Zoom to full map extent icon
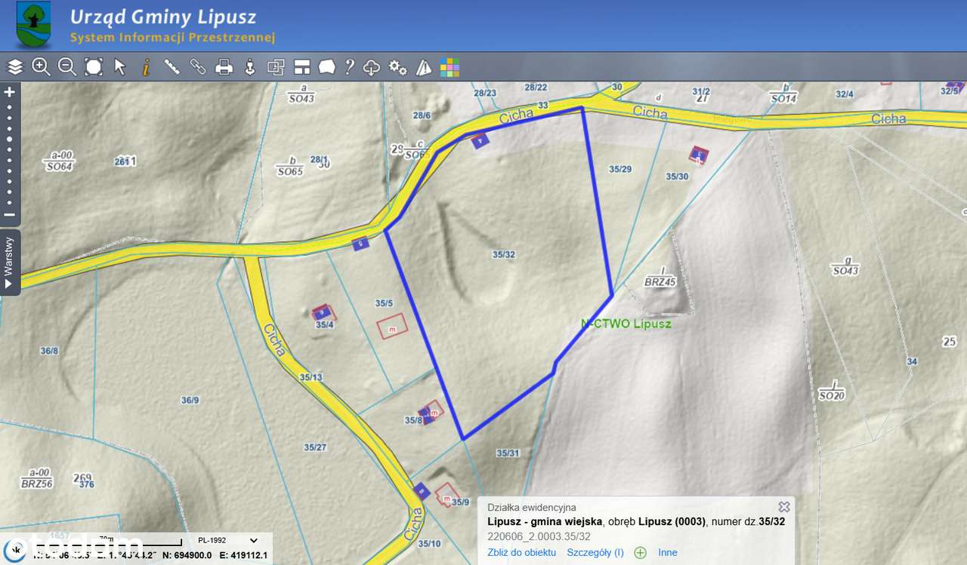This screenshot has height=565, width=967. [94, 67]
